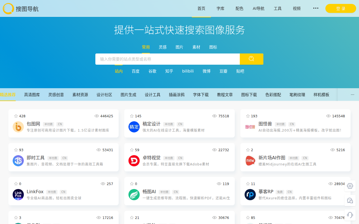The image size is (359, 224).
Task: Open the 摹客RP site title link
Action: [x=266, y=192]
